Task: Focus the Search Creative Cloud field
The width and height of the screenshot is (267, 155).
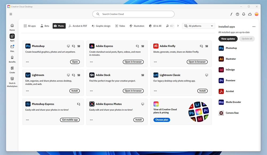Action: click(x=133, y=14)
